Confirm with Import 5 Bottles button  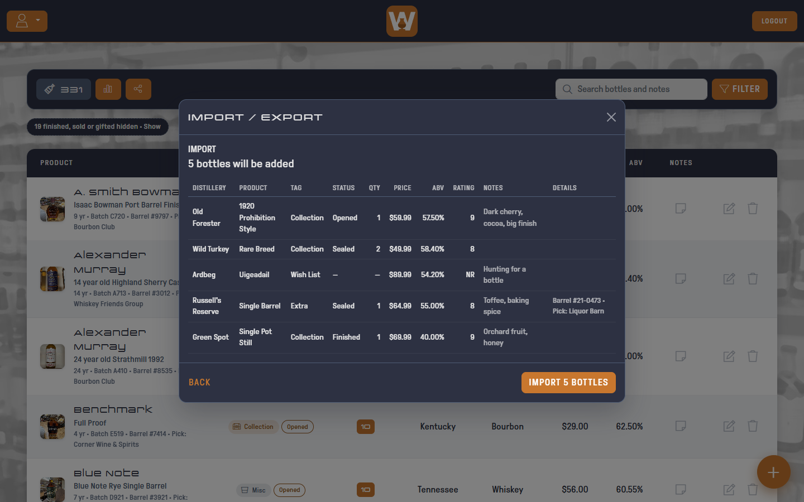568,383
